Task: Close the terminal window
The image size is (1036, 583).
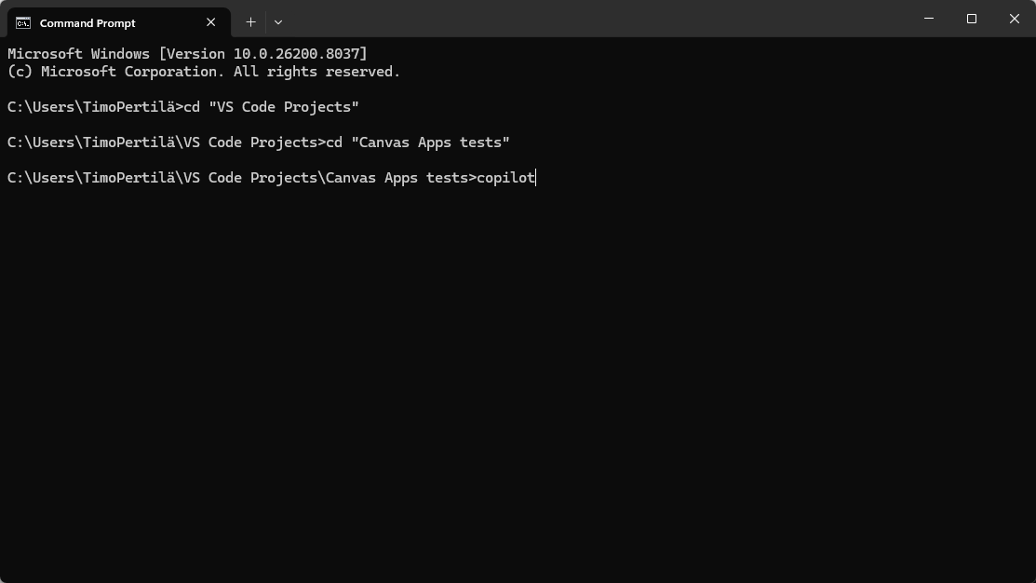Action: (x=1015, y=19)
